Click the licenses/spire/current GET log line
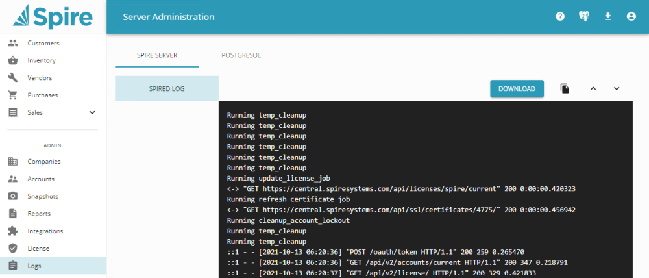Screen dimensions: 649x278 tap(401, 189)
